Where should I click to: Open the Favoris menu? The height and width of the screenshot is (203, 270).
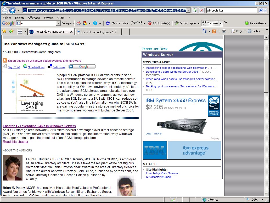pos(49,18)
